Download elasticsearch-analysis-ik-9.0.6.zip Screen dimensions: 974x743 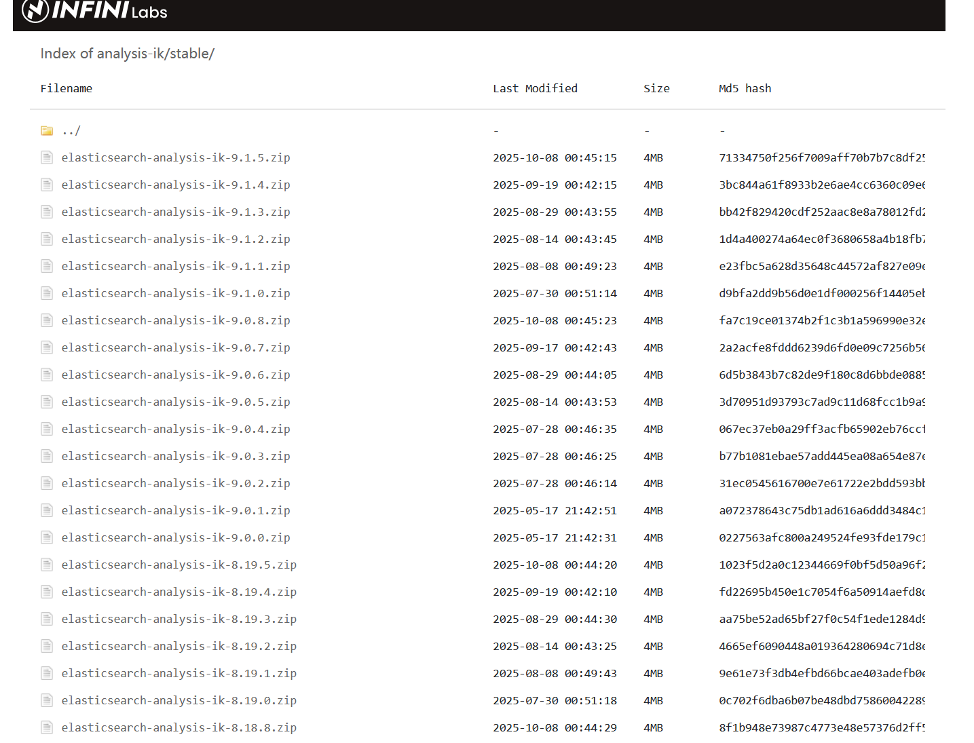coord(176,375)
